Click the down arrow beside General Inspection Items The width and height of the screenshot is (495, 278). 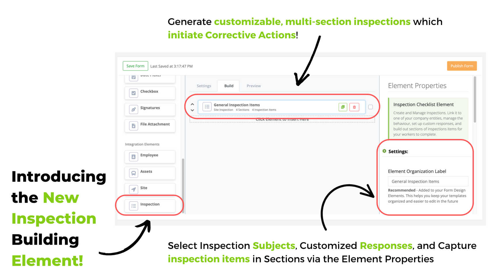192,110
